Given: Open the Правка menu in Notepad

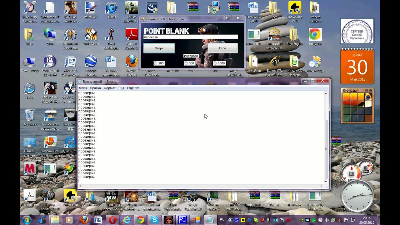Looking at the screenshot, I should pyautogui.click(x=95, y=88).
